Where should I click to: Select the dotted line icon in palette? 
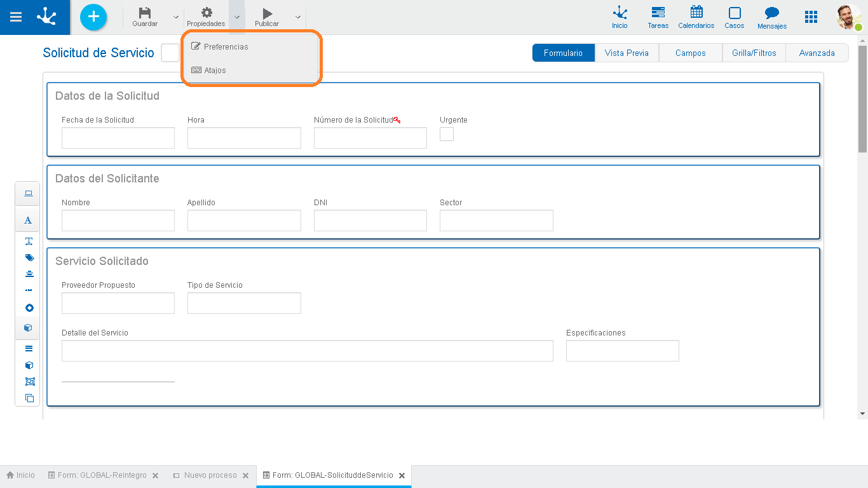pyautogui.click(x=29, y=291)
